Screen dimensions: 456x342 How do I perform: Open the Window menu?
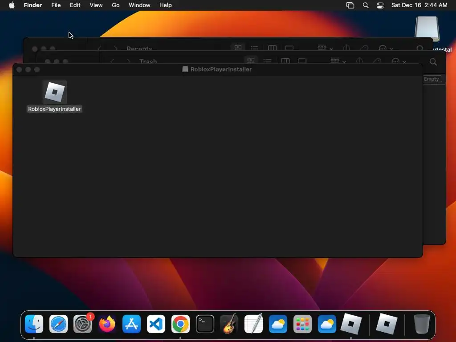point(139,5)
